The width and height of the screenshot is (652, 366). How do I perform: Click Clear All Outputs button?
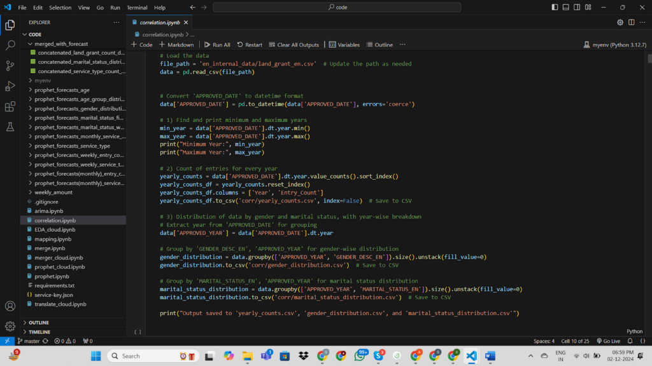tap(294, 45)
